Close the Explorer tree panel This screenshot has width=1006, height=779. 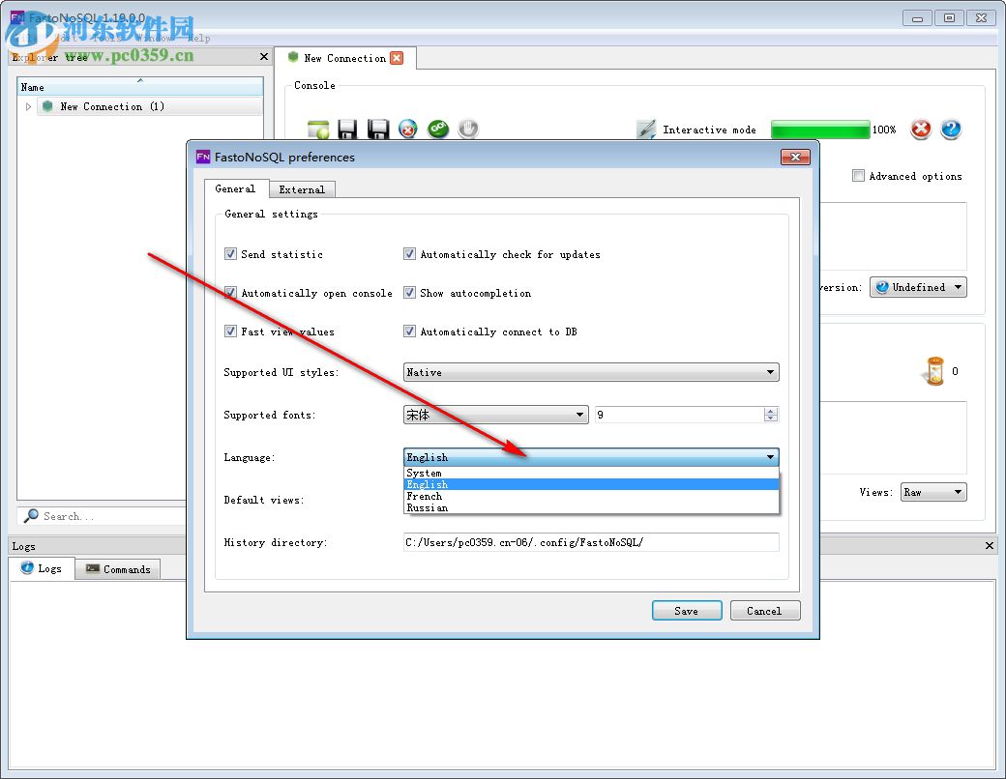point(264,57)
